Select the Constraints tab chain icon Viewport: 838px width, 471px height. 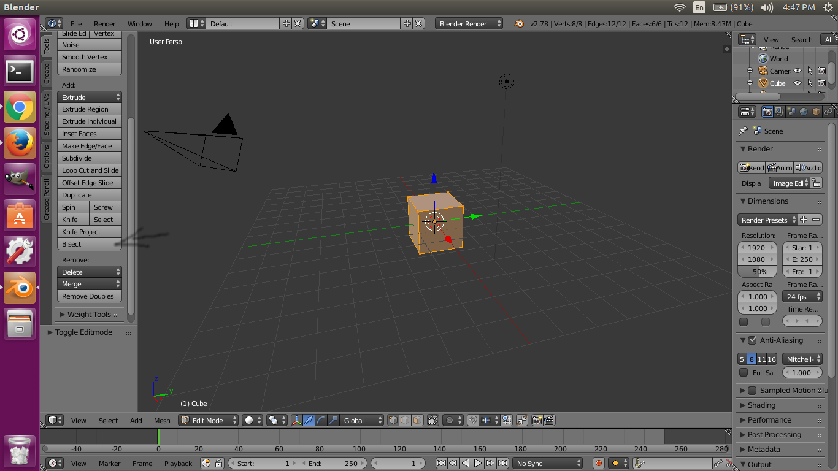click(x=828, y=112)
